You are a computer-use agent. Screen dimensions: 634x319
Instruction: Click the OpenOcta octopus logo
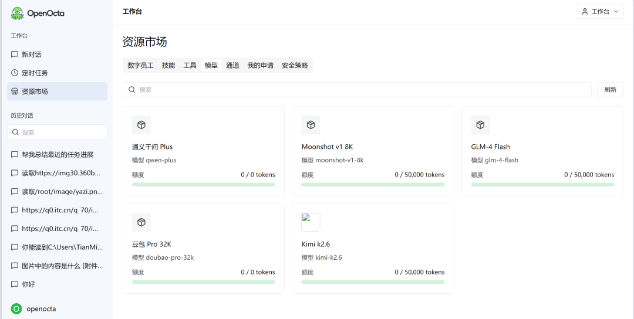pyautogui.click(x=17, y=13)
